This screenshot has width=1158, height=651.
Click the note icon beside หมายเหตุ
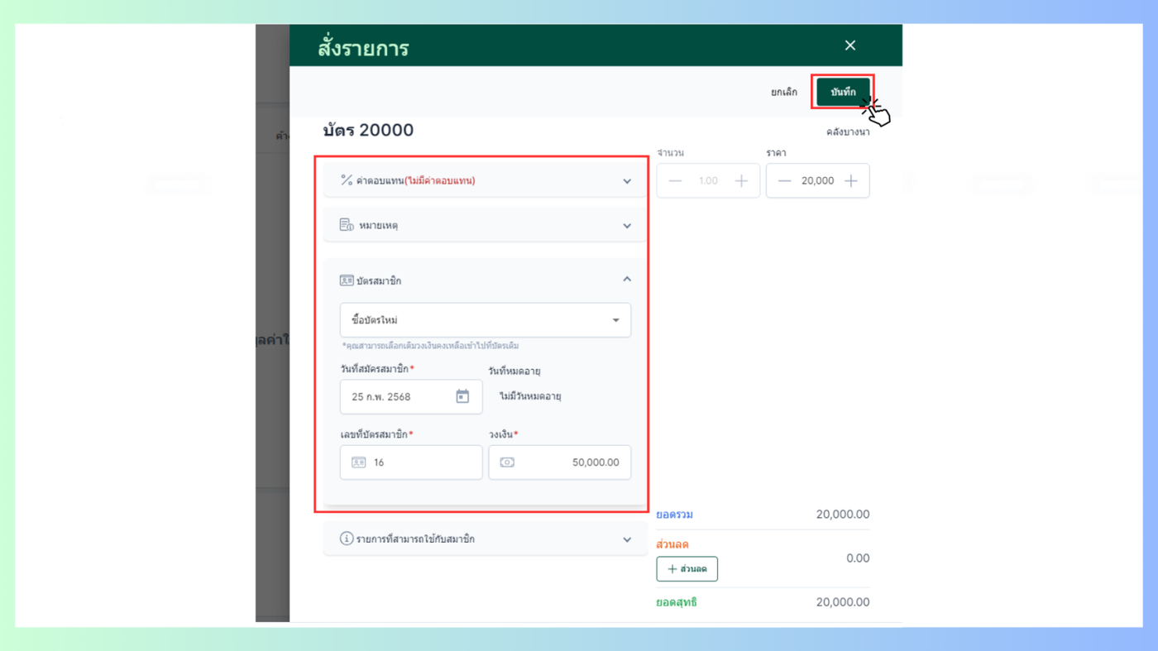click(347, 225)
